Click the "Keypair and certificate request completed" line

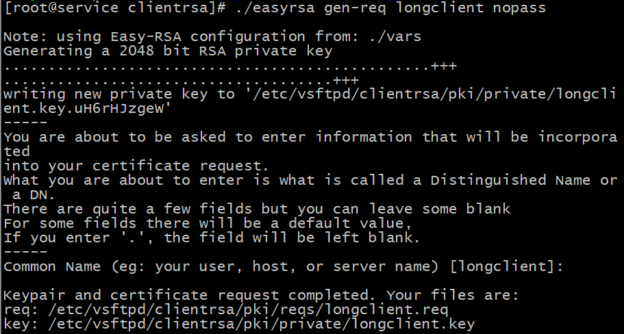(261, 295)
